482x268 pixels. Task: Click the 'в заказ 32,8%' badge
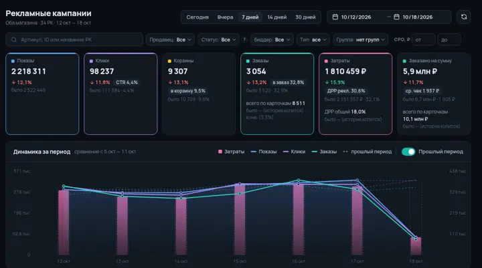(x=289, y=82)
